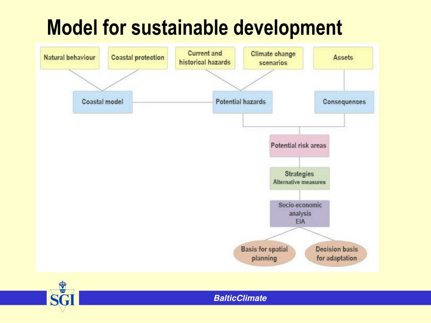Click the 'Basis for spatial planning' oval

[x=264, y=254]
